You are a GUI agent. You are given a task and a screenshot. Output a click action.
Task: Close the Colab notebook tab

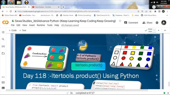29,7
